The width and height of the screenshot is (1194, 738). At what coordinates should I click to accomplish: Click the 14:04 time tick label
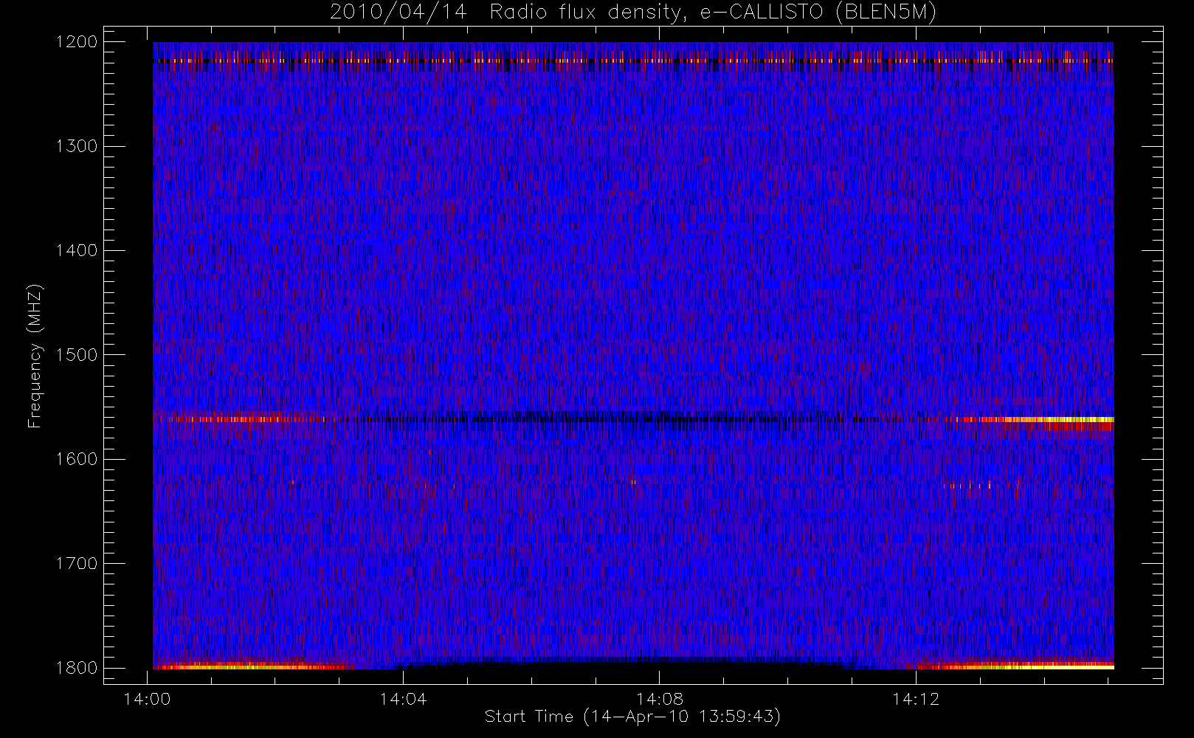click(x=403, y=699)
